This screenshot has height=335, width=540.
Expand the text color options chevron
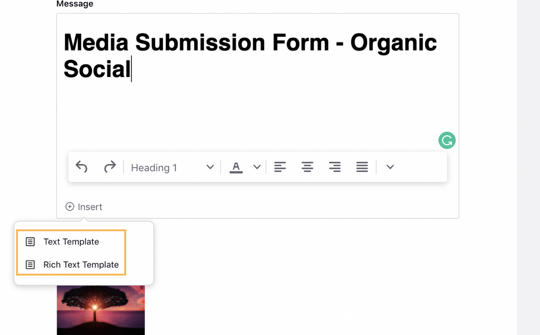click(x=257, y=167)
